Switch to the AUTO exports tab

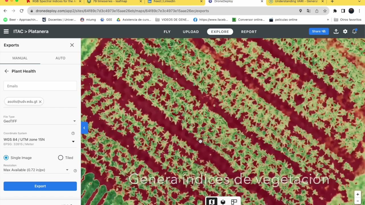pos(60,58)
